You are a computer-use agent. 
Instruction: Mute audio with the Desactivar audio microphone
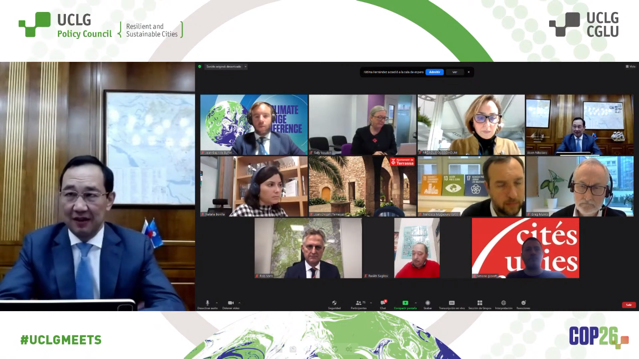207,305
